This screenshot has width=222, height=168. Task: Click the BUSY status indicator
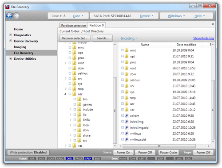98,159
